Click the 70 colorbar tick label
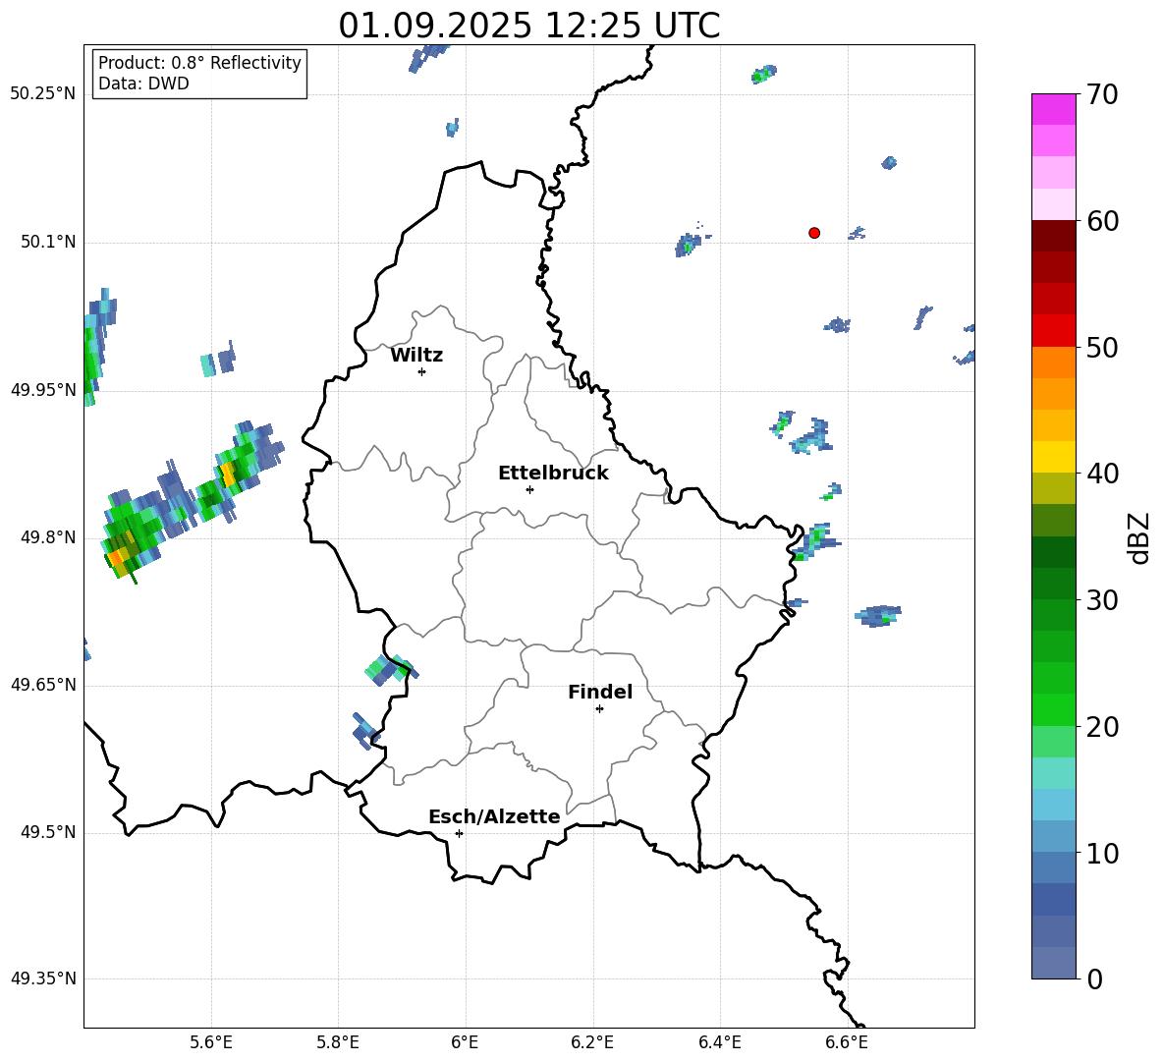 (1102, 94)
